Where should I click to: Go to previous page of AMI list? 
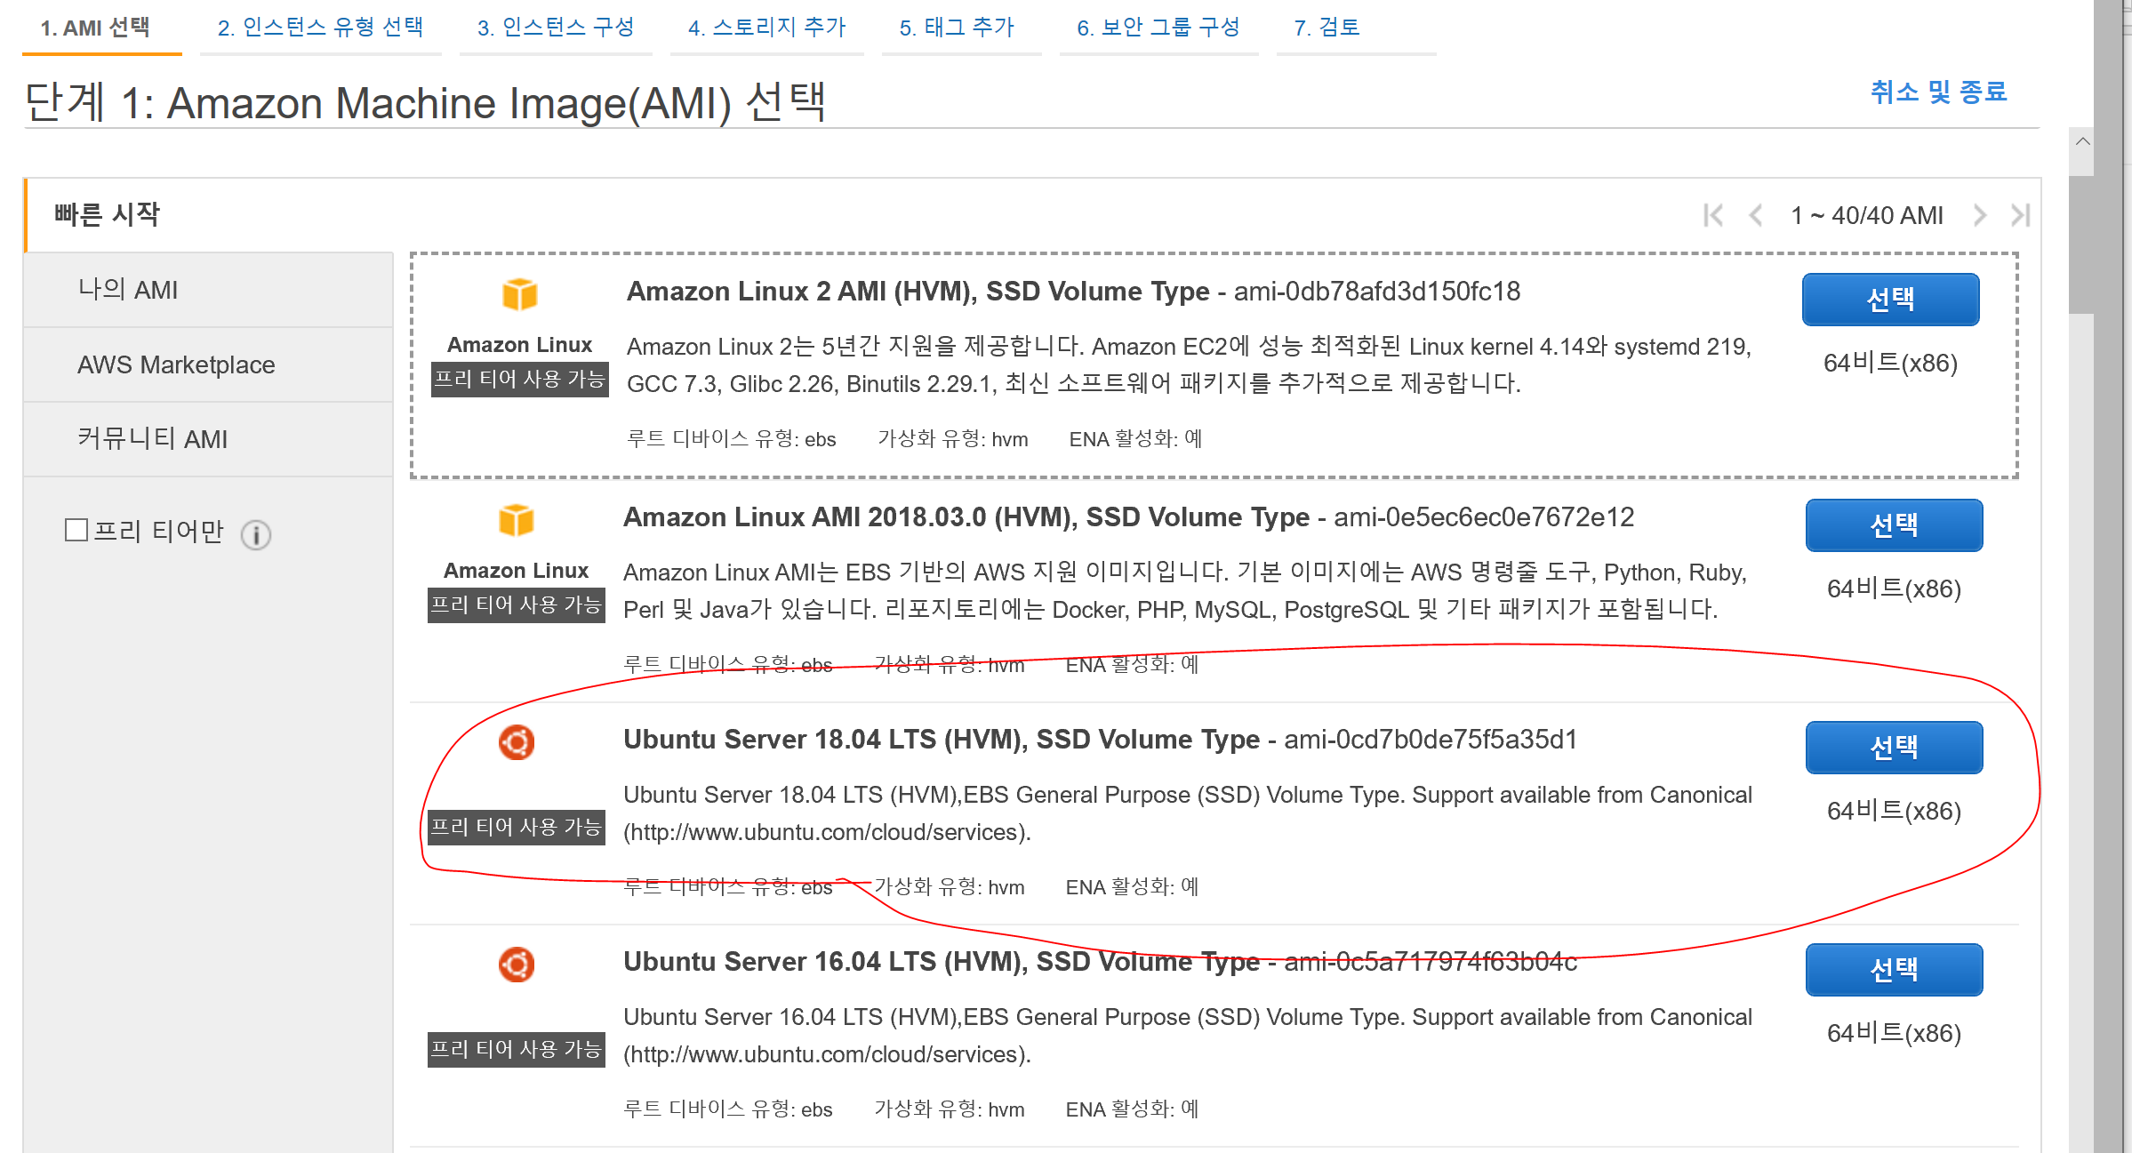tap(1756, 215)
